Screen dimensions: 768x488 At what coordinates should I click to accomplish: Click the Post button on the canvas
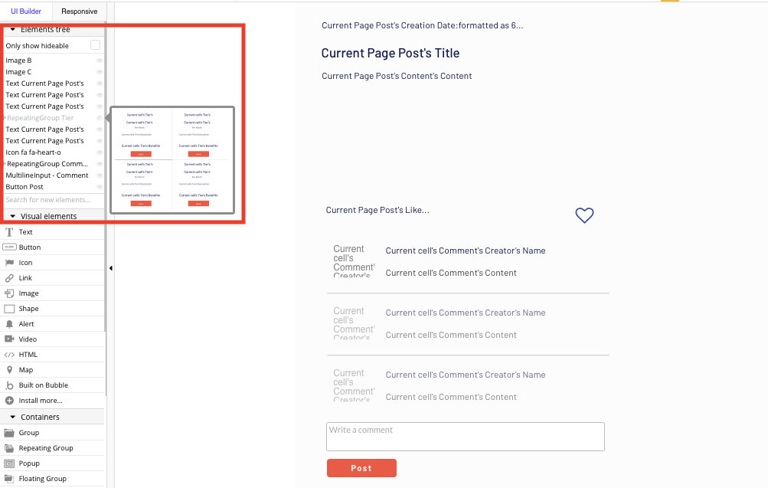(x=361, y=467)
